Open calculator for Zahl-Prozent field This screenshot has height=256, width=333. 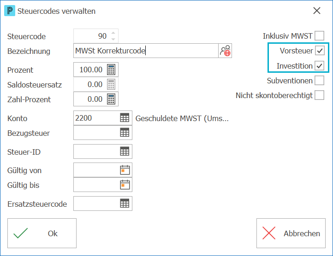tap(111, 99)
